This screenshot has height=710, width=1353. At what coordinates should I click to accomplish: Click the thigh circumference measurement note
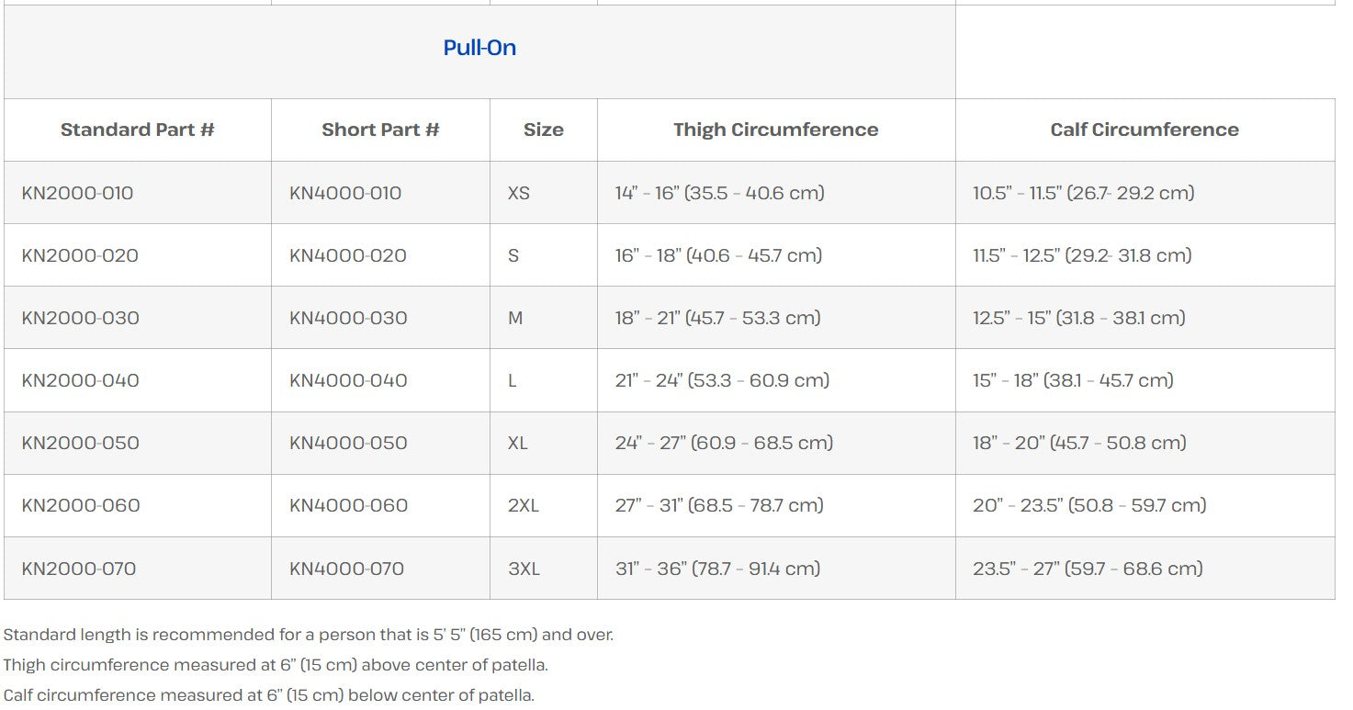pyautogui.click(x=276, y=665)
